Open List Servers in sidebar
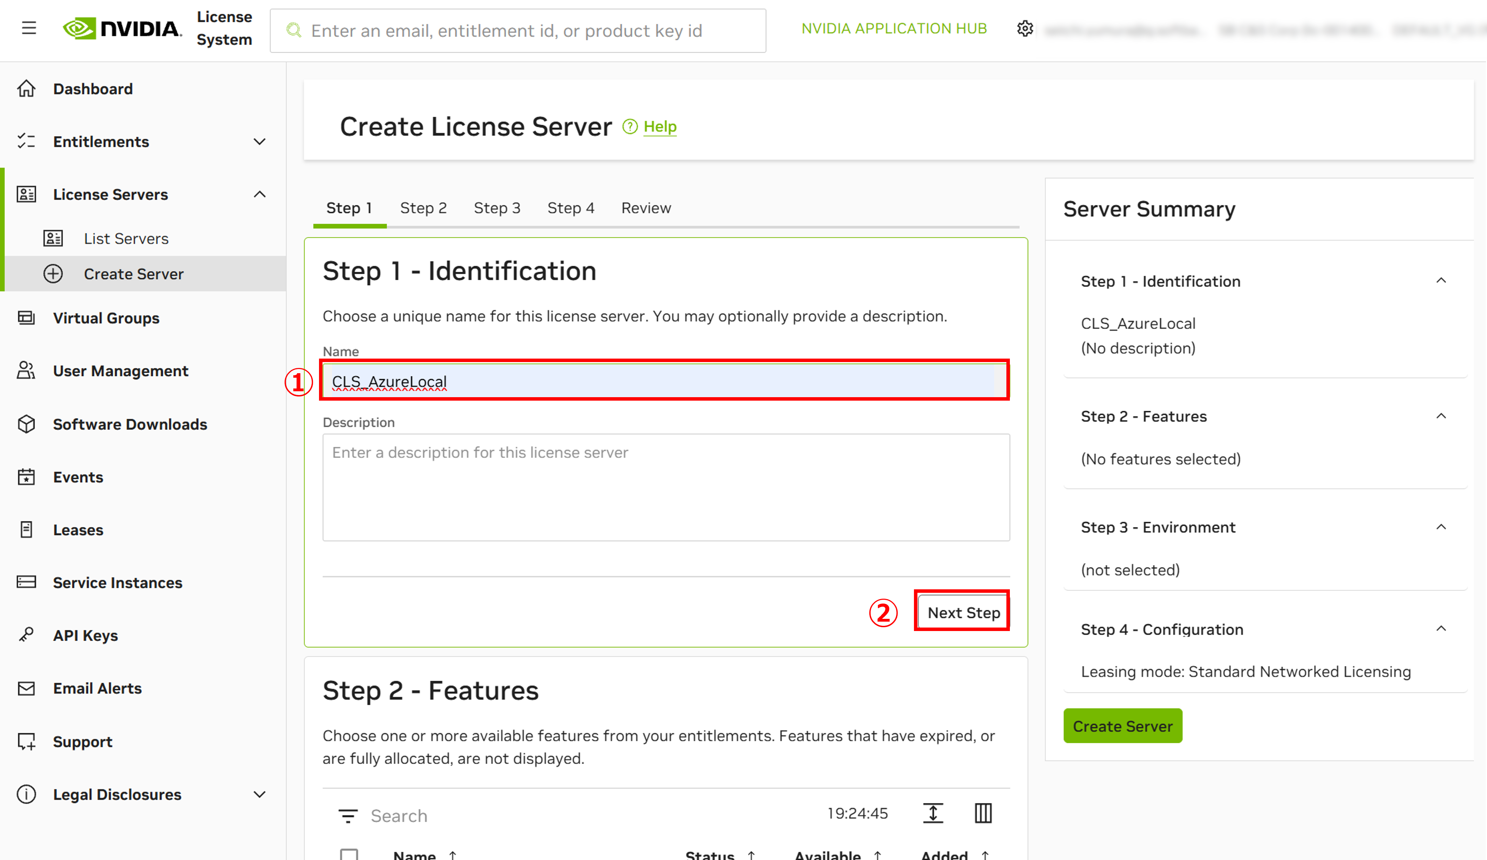 [x=126, y=238]
